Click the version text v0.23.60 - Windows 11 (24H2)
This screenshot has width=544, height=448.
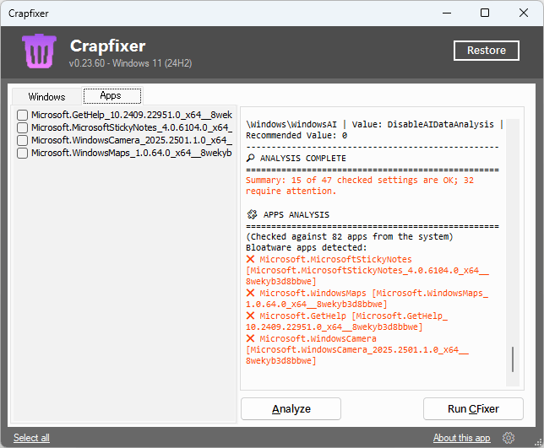coord(130,63)
